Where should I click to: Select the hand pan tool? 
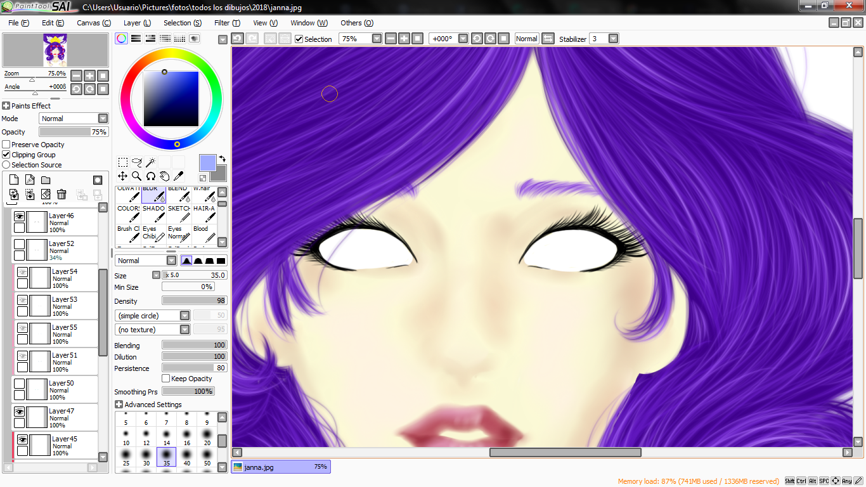[x=165, y=176]
